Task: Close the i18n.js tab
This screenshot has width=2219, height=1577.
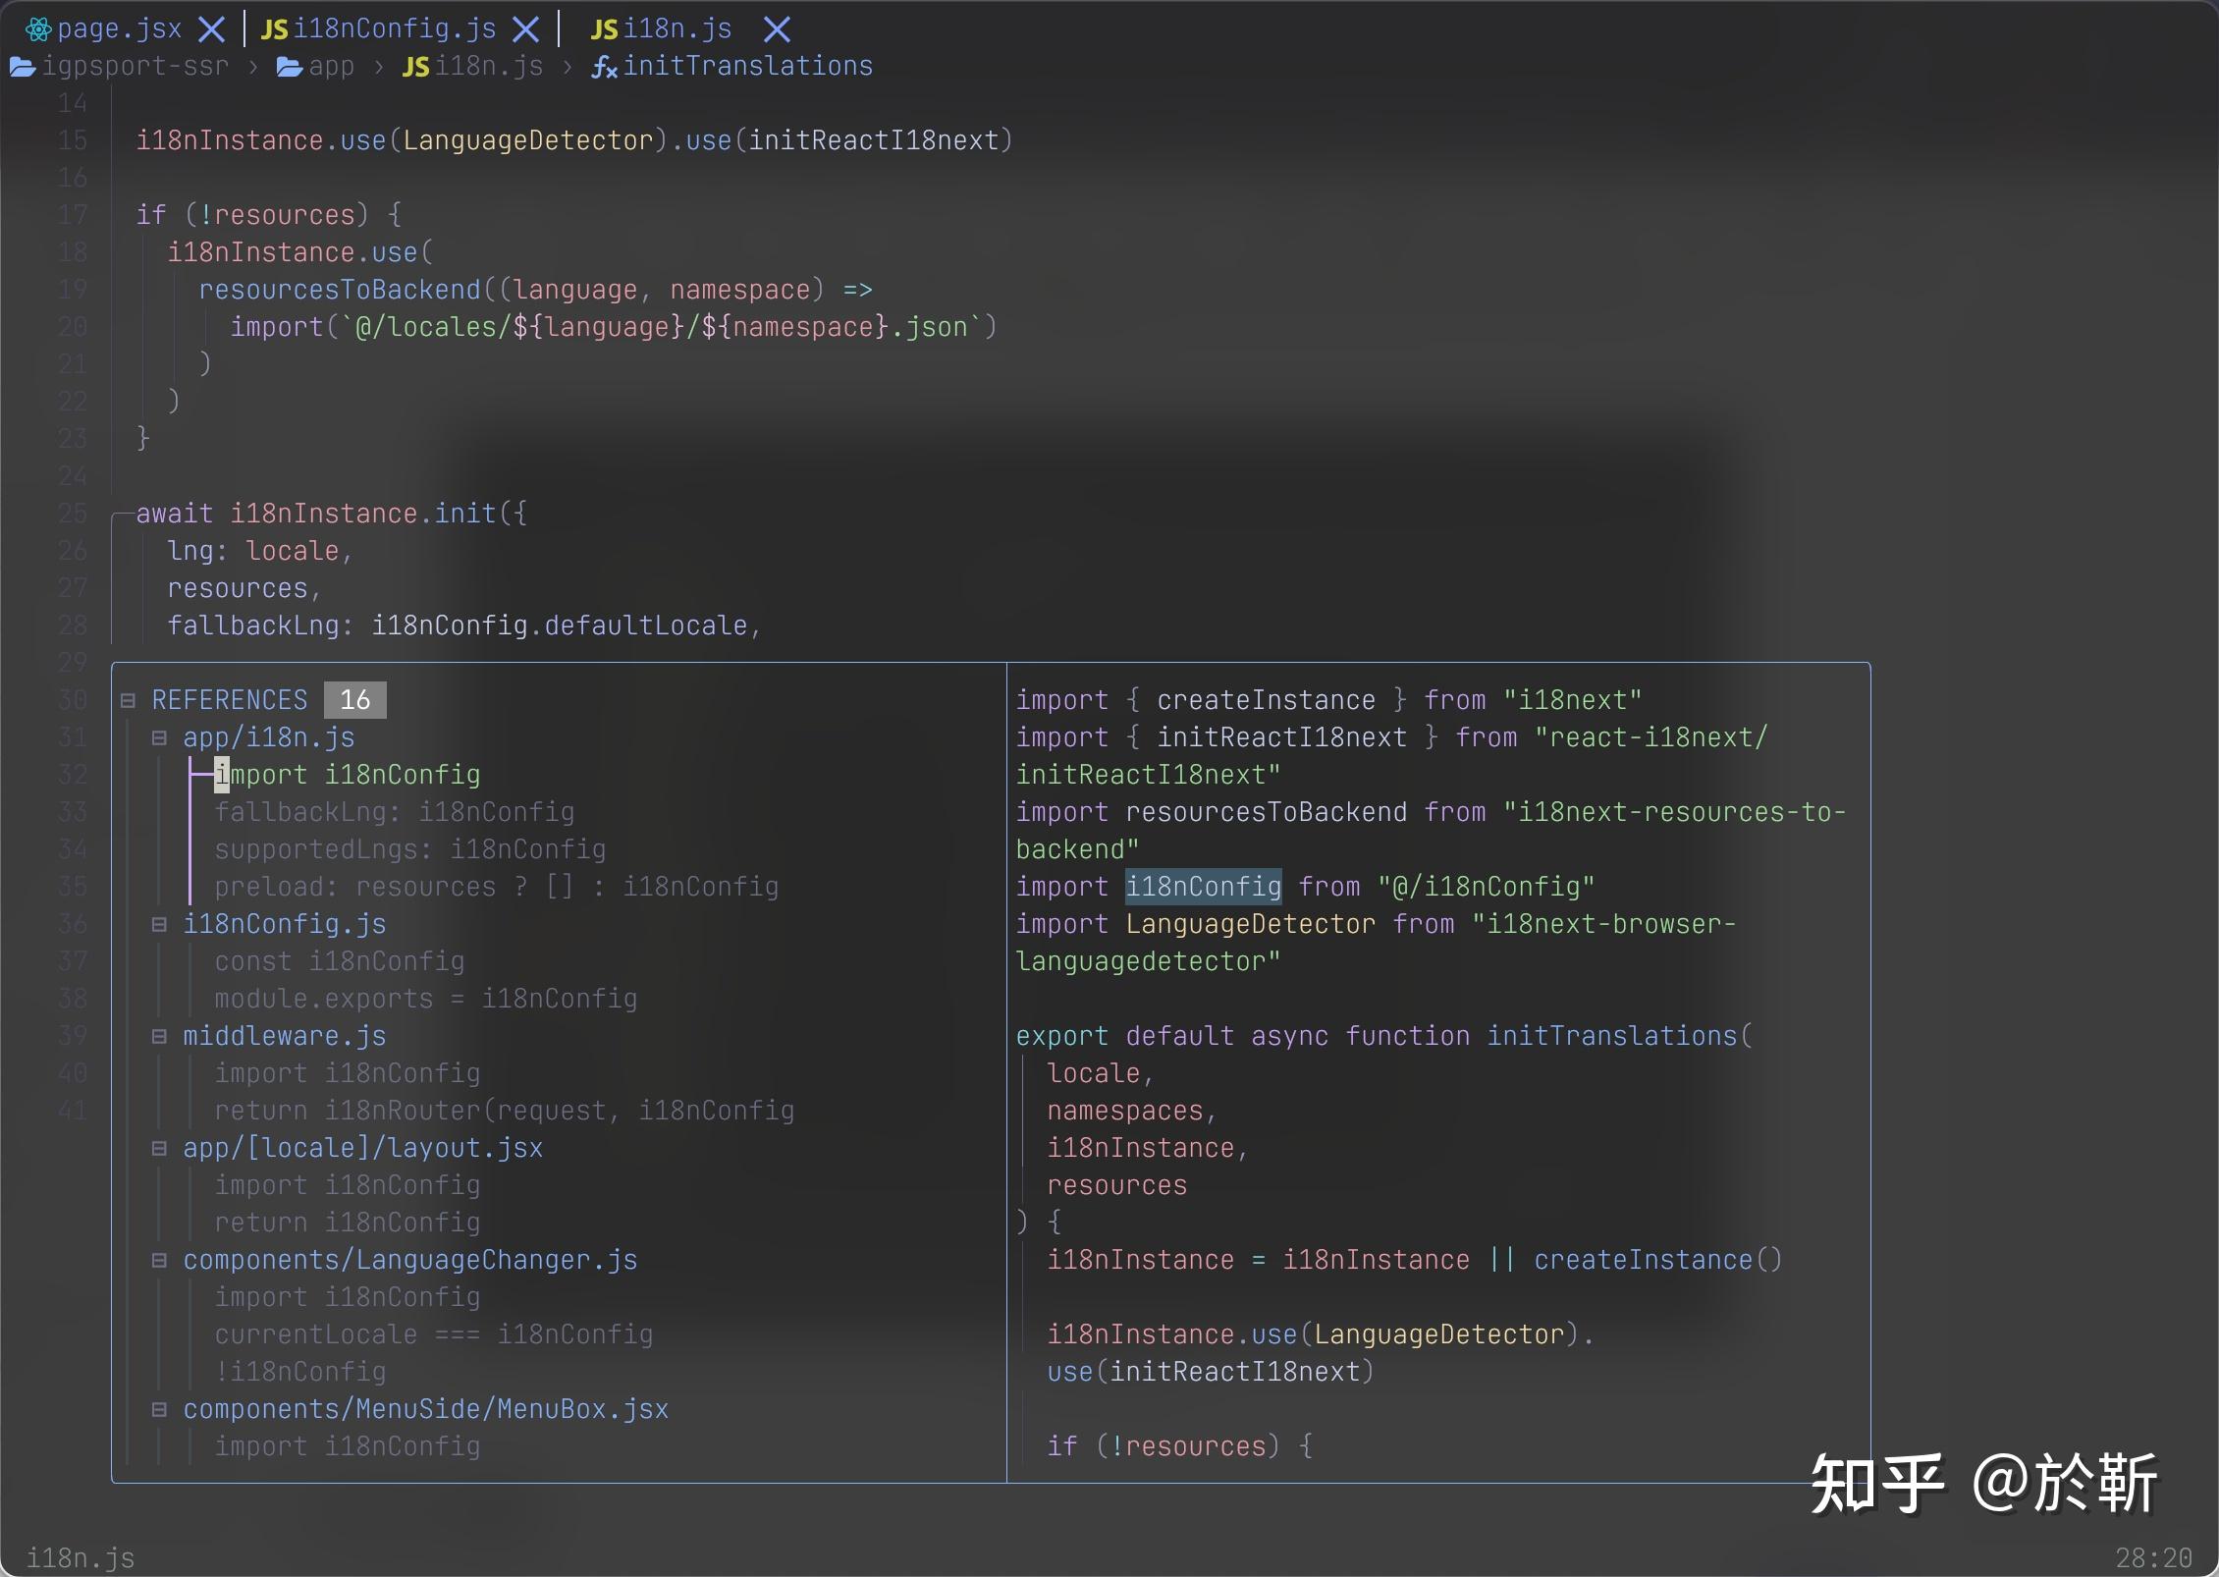Action: [x=775, y=28]
